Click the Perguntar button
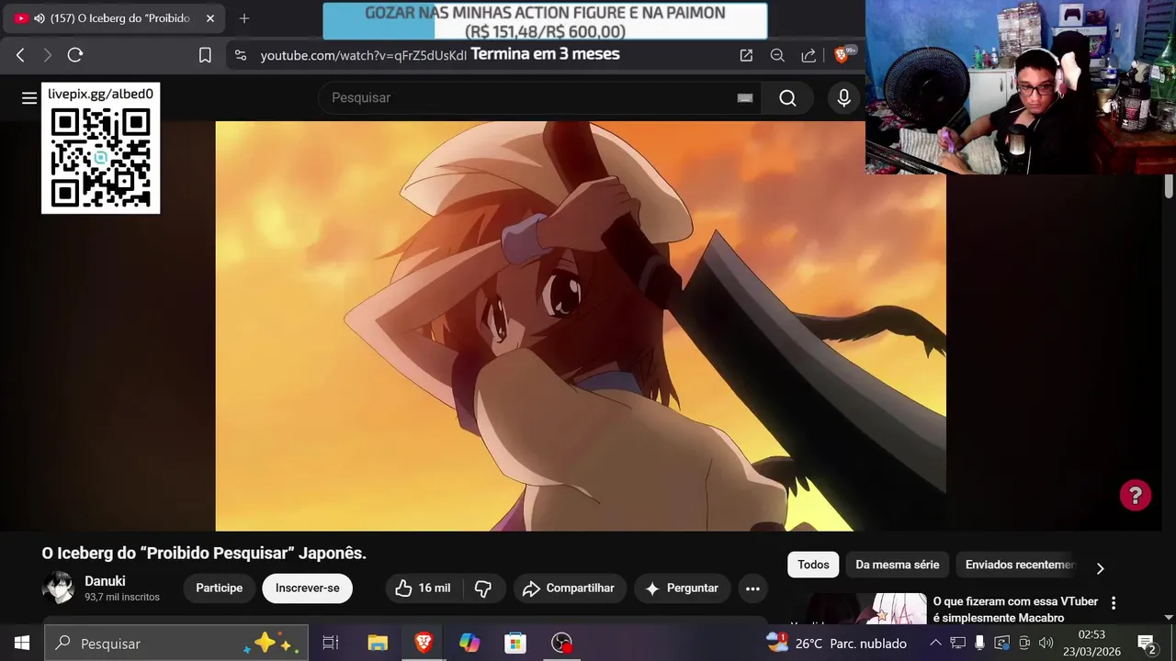This screenshot has width=1176, height=661. [x=682, y=588]
